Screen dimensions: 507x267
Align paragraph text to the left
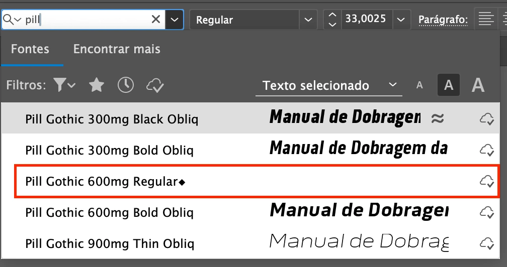486,20
